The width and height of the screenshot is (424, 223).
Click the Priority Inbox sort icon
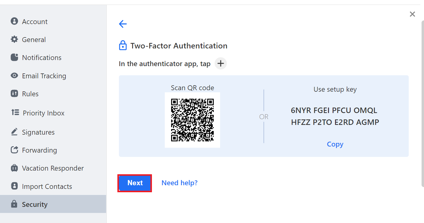pyautogui.click(x=15, y=112)
